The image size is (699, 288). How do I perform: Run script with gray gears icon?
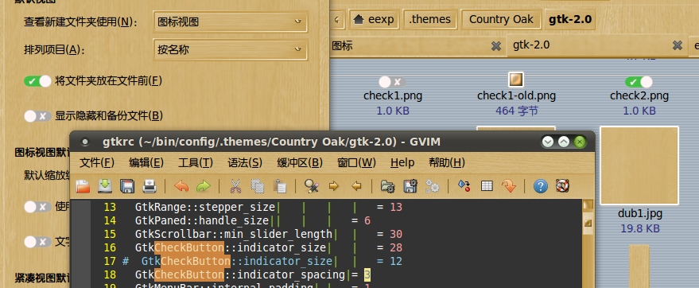(x=432, y=186)
